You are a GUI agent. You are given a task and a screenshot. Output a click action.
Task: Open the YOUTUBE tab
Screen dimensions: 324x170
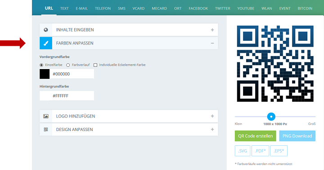(x=246, y=9)
